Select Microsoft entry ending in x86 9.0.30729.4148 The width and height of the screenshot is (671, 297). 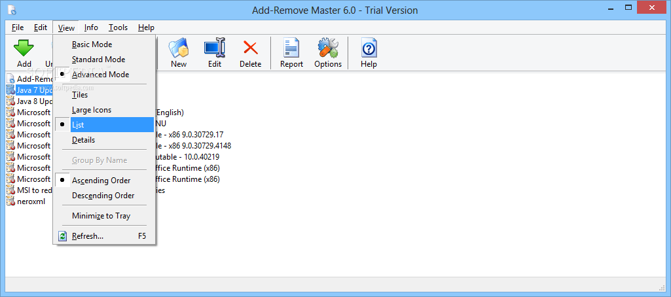(119, 146)
